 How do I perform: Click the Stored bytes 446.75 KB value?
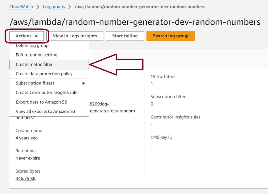pyautogui.click(x=26, y=179)
